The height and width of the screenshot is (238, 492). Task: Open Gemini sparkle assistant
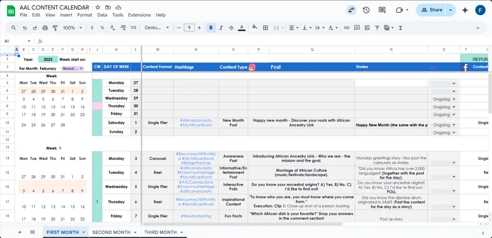(465, 10)
